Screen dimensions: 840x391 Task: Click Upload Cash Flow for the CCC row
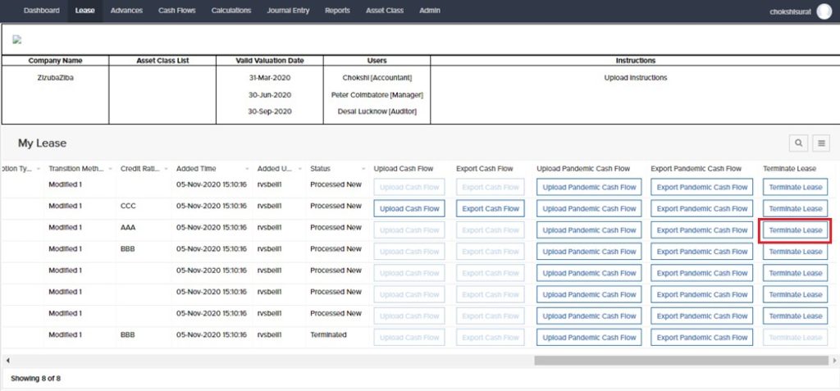(x=409, y=208)
